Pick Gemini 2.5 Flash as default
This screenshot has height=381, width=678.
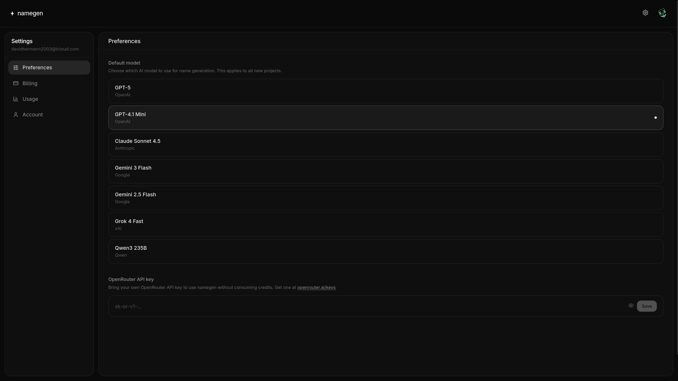[x=386, y=198]
